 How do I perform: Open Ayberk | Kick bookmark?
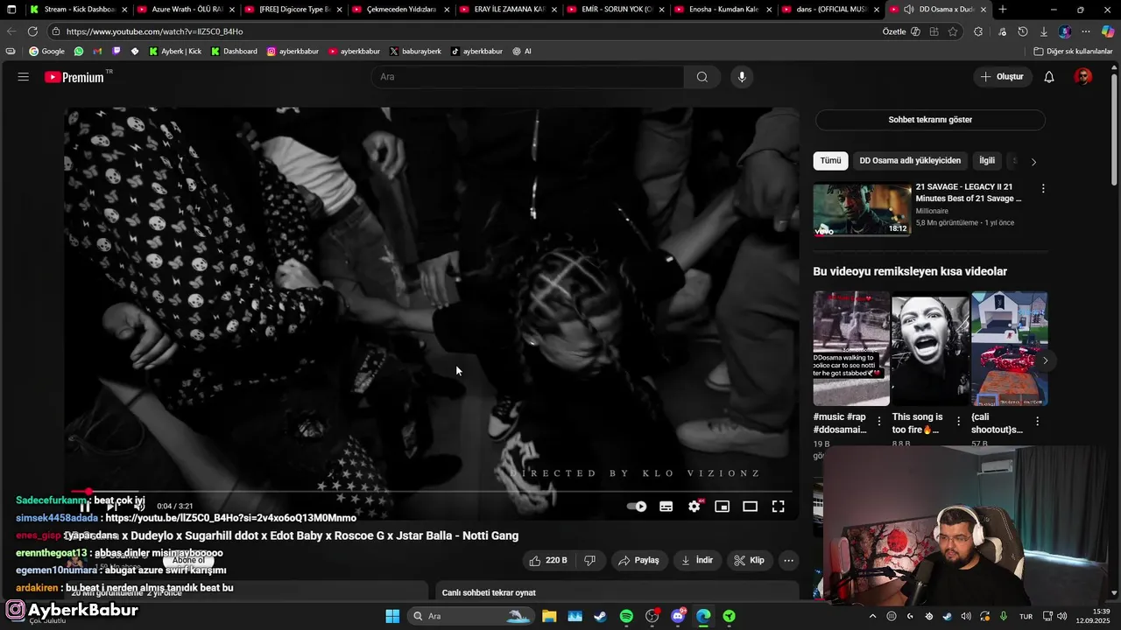pos(175,52)
